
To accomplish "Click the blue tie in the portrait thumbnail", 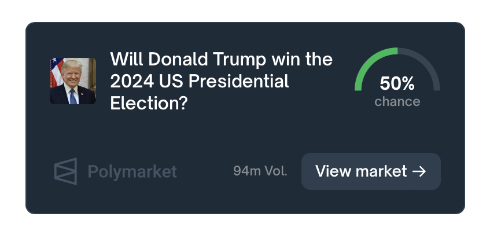I will tap(73, 97).
